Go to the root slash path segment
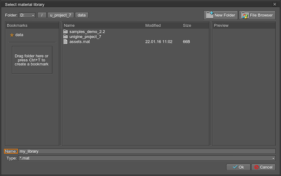 (x=42, y=15)
